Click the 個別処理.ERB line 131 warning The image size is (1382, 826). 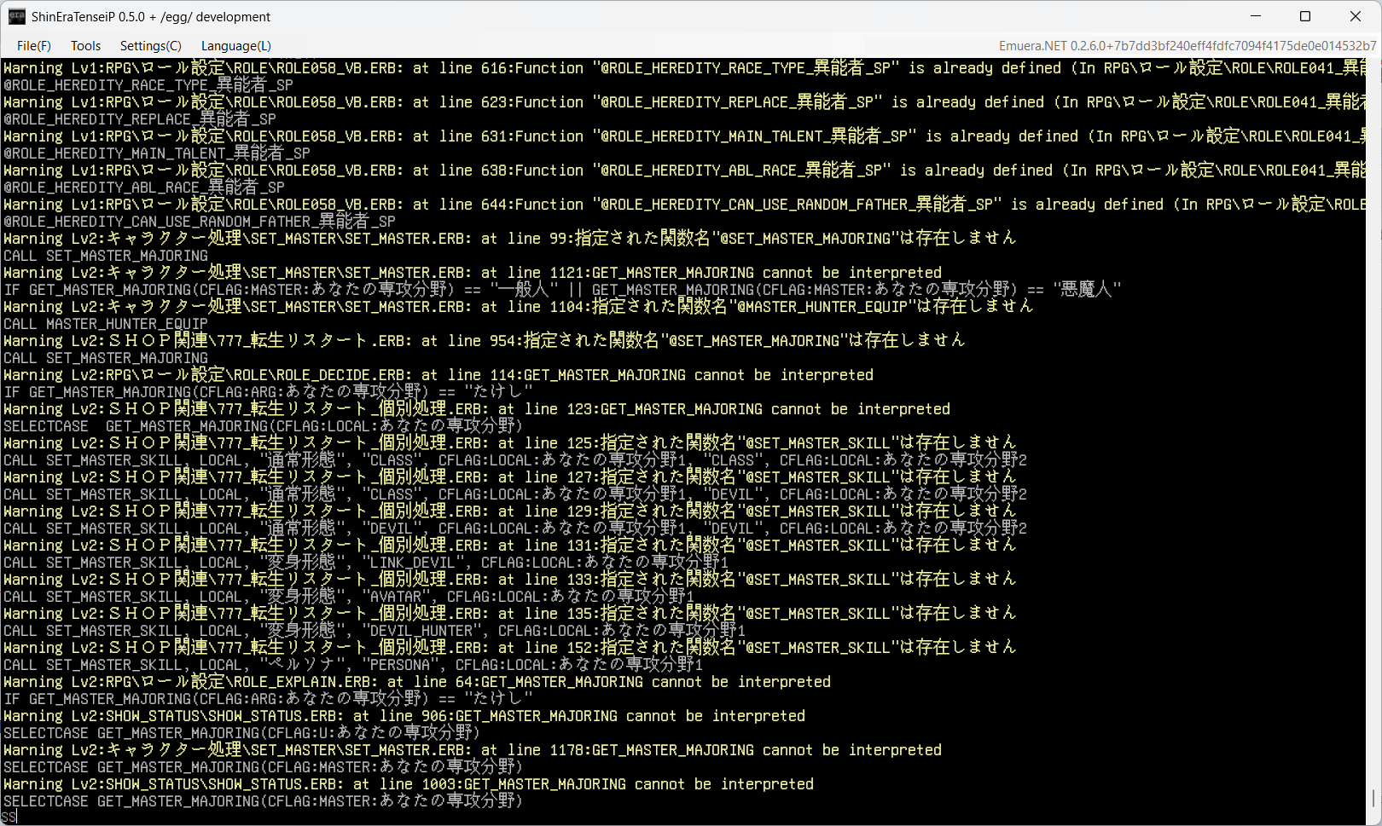(510, 546)
